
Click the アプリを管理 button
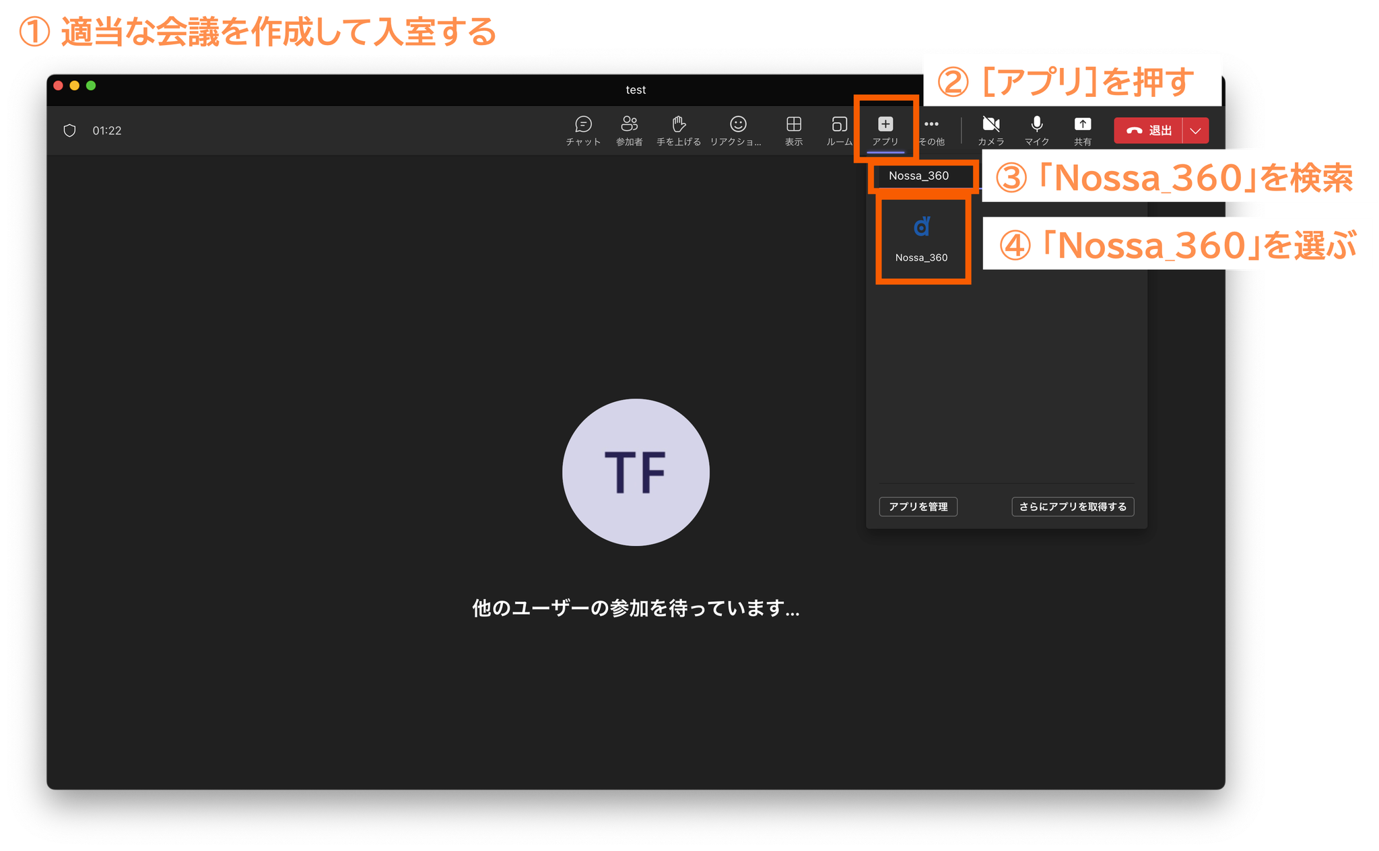point(918,507)
